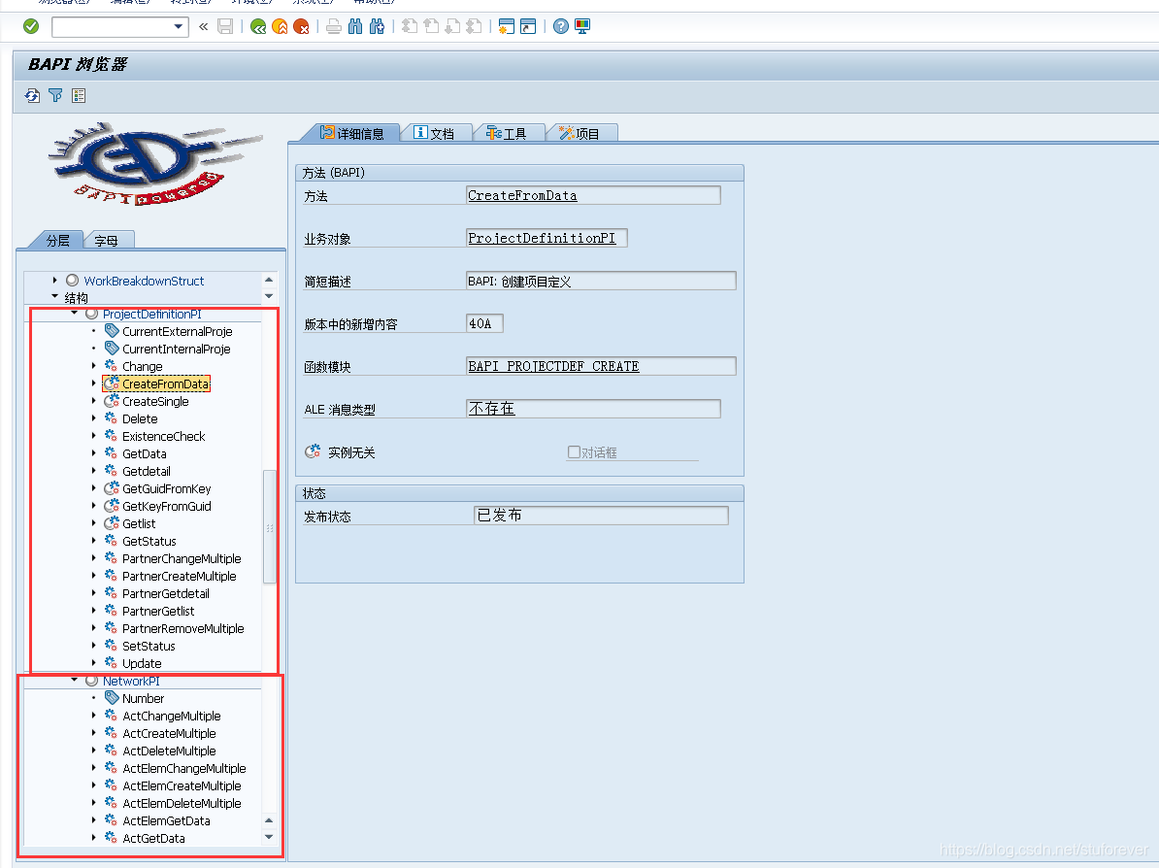This screenshot has height=868, width=1159.
Task: Click the tree scrollbar up arrow at top
Action: 269,280
